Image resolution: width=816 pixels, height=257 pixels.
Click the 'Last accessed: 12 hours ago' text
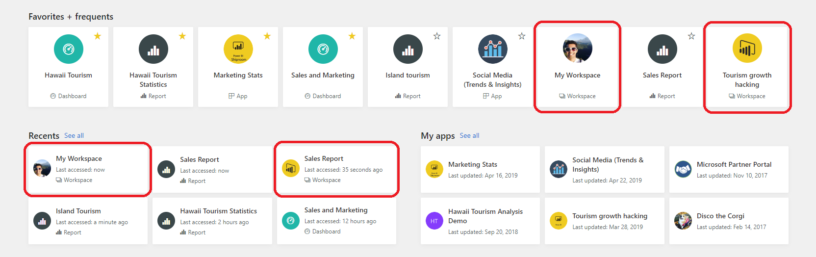point(340,221)
